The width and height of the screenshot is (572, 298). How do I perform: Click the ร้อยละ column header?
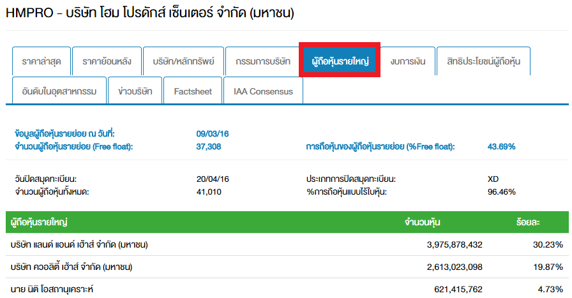528,223
